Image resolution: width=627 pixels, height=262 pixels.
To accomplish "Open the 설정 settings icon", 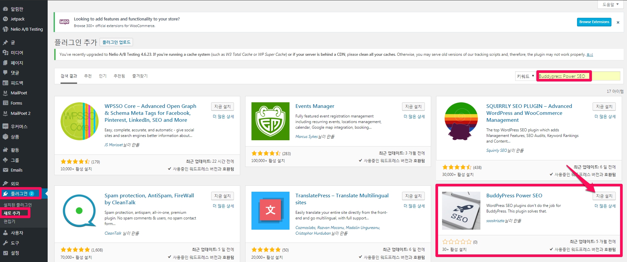I will (5, 253).
